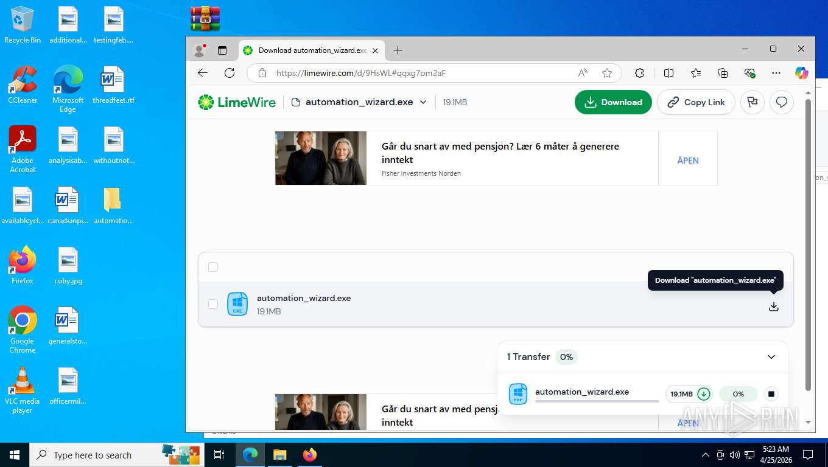Open Edge Extensions puzzle icon
The image size is (828, 467).
point(639,73)
